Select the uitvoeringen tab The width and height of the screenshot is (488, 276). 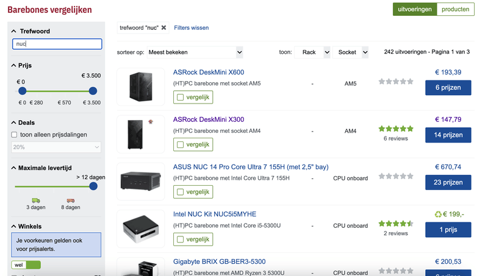click(415, 9)
